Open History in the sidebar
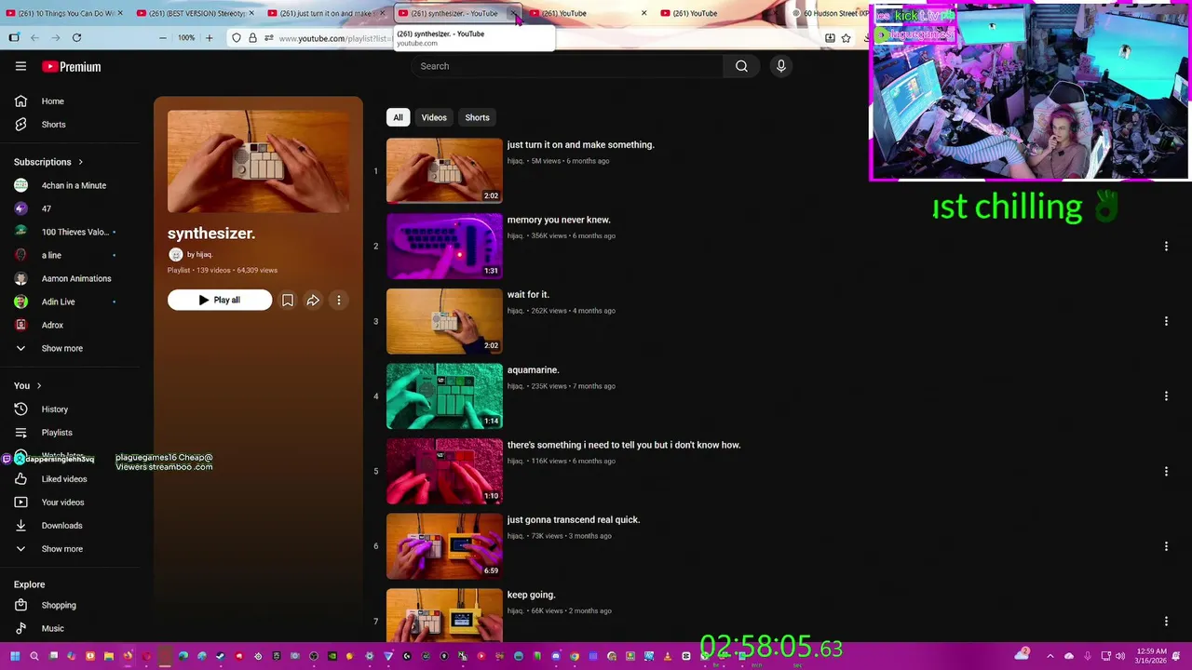This screenshot has height=670, width=1192. pyautogui.click(x=55, y=409)
